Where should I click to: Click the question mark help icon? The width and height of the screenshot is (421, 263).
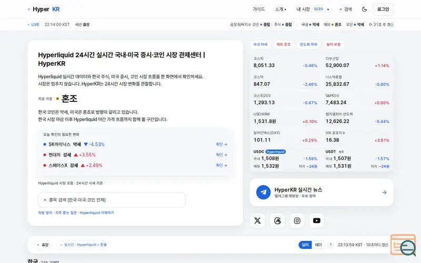coord(330,245)
